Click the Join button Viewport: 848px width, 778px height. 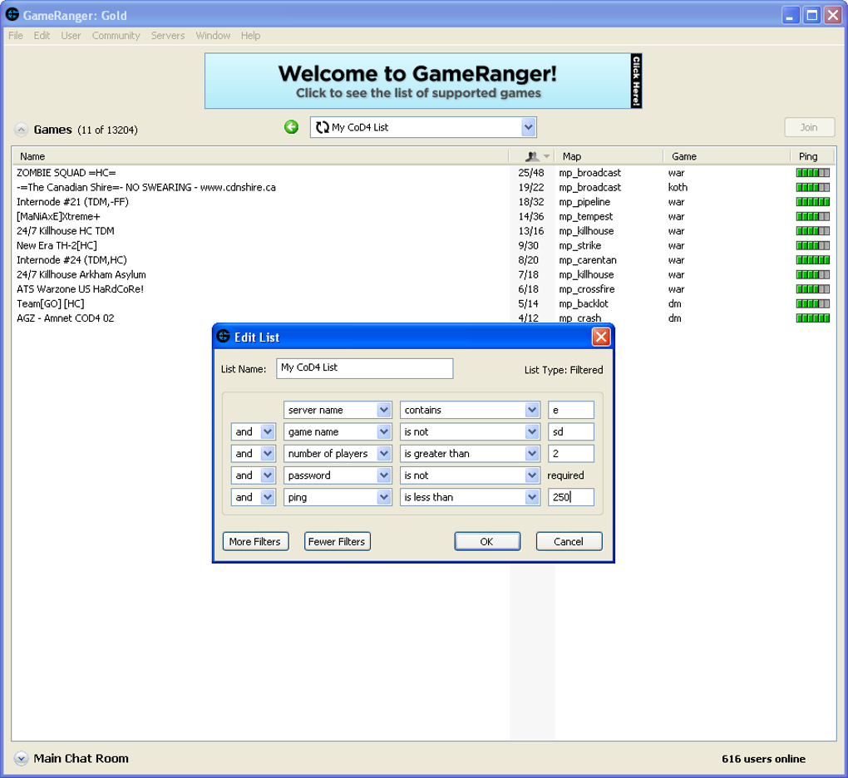[809, 128]
